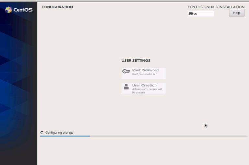Click the CONFIGURATION page heading
The width and height of the screenshot is (249, 165).
57,7
